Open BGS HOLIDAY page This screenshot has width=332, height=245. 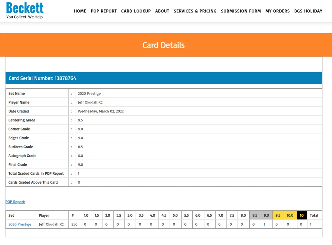pos(308,11)
